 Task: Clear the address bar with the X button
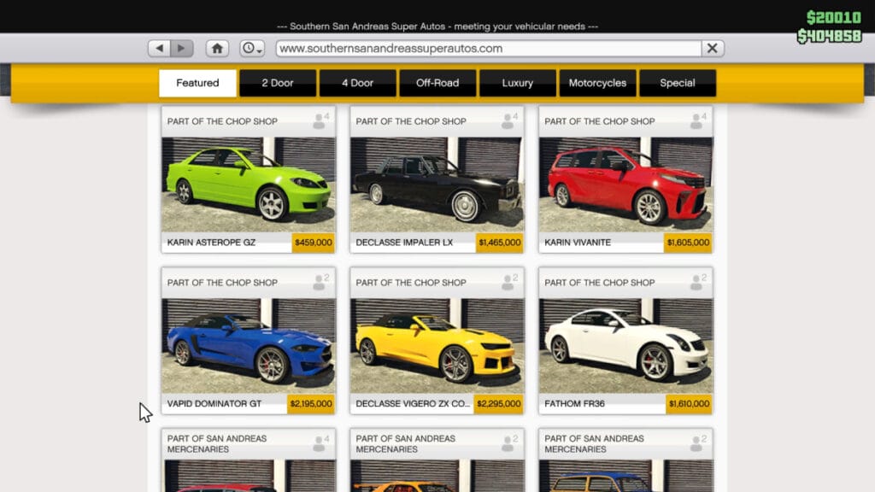pyautogui.click(x=712, y=48)
